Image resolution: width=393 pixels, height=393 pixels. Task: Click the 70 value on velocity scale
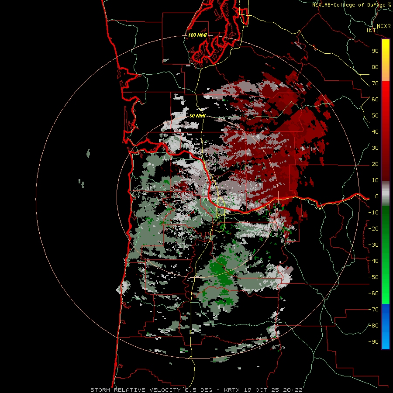tap(375, 83)
